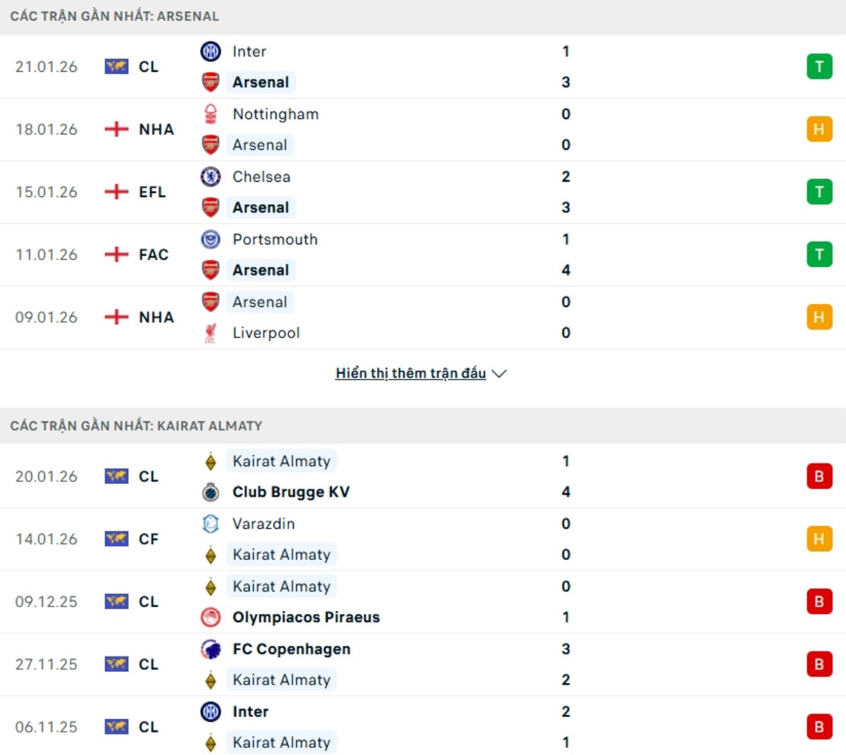Click the green T badge for Inter match
Viewport: 846px width, 755px height.
819,67
